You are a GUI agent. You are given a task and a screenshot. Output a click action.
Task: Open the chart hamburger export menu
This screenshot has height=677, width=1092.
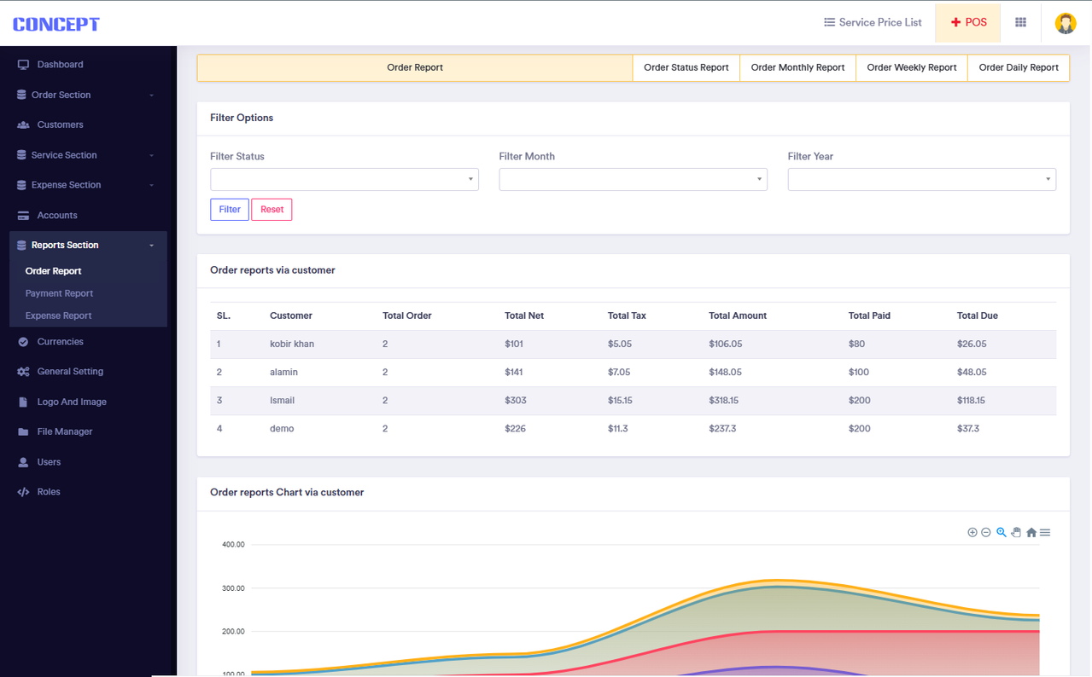[1045, 532]
